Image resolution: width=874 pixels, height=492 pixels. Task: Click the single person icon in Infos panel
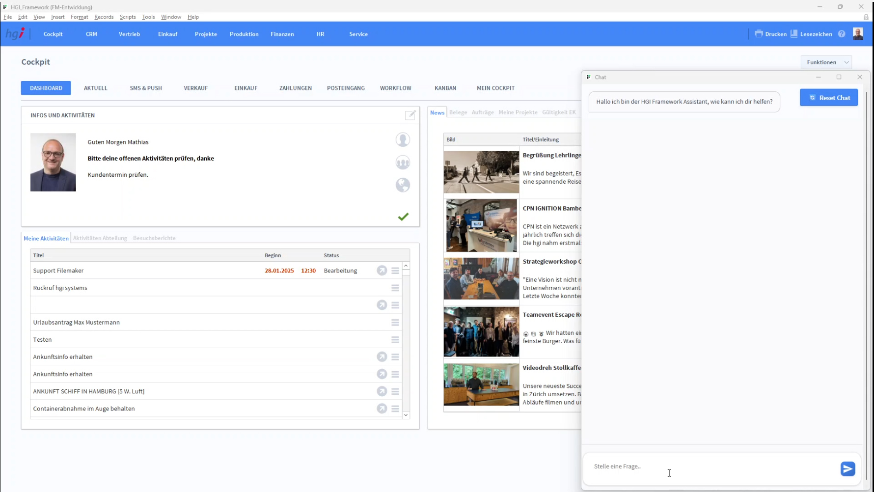403,140
